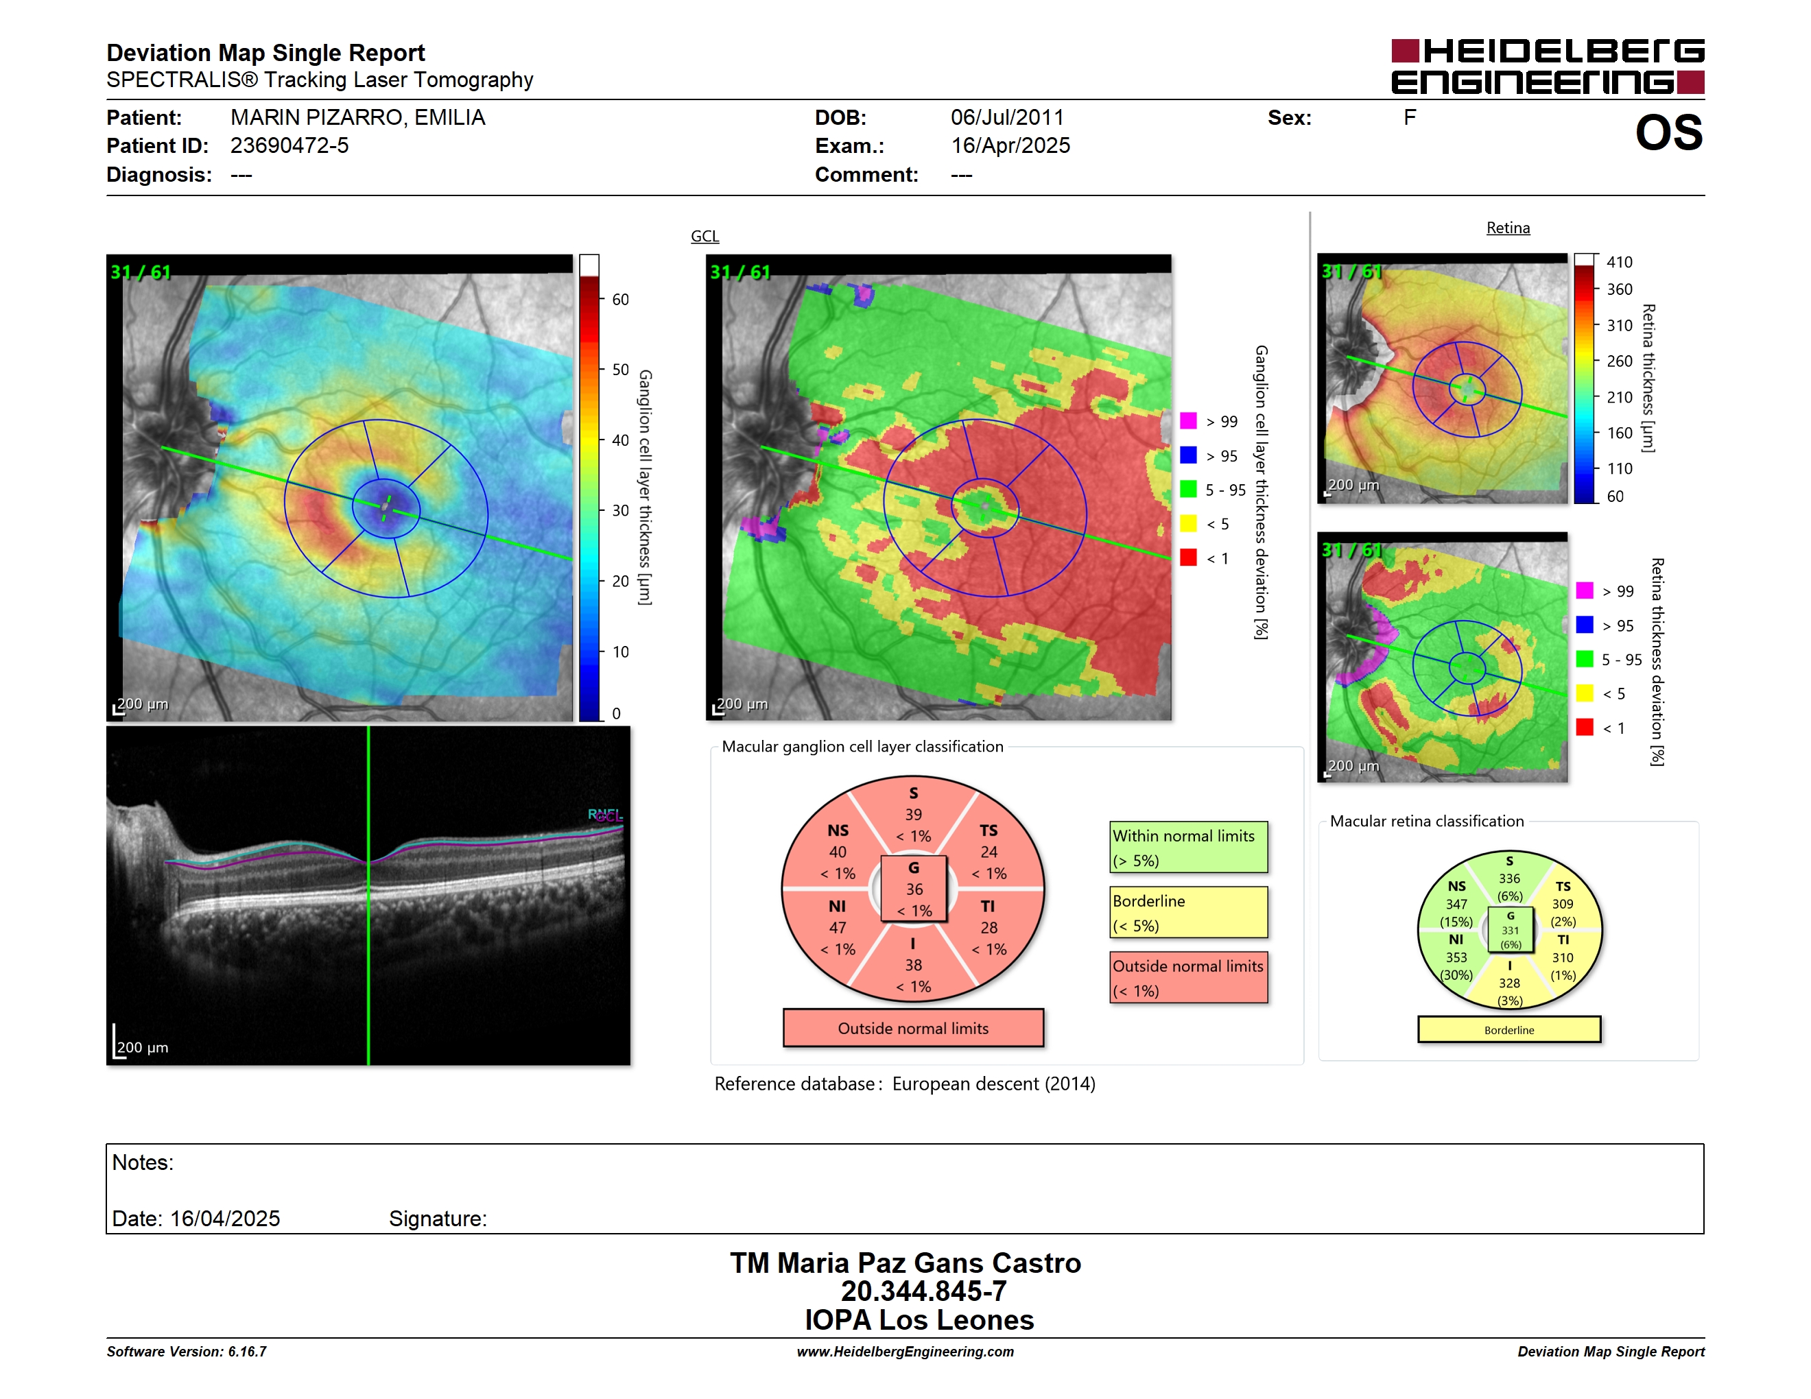Open the OCT B-scan cross-section image

click(x=368, y=896)
